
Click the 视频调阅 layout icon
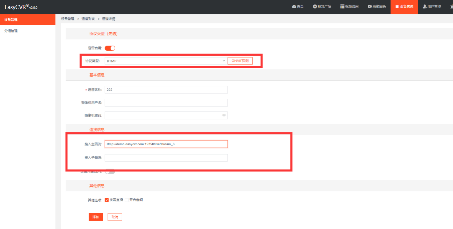342,7
